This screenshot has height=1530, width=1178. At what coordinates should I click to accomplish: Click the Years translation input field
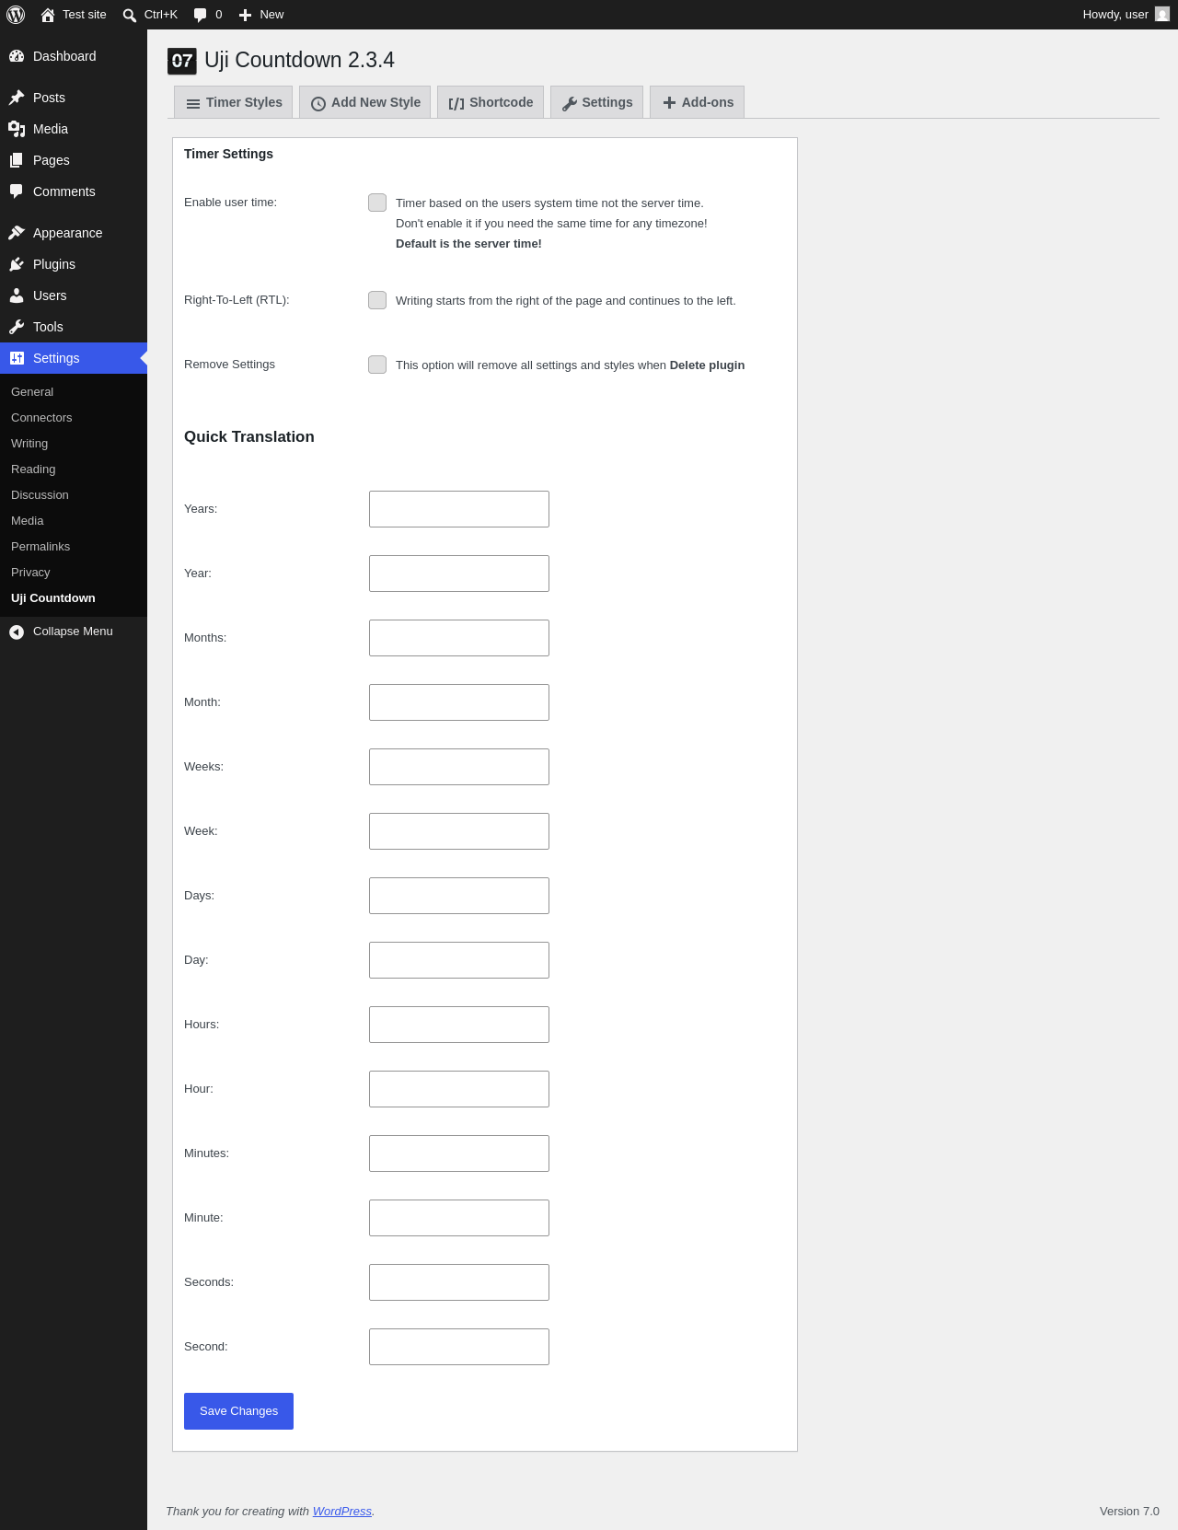point(459,509)
